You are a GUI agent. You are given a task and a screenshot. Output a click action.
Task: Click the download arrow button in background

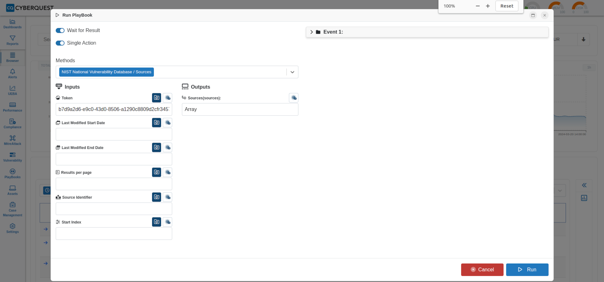pos(583,40)
